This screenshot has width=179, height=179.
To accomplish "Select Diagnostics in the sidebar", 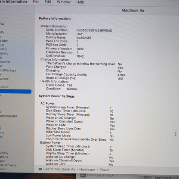I will click(x=3, y=49).
